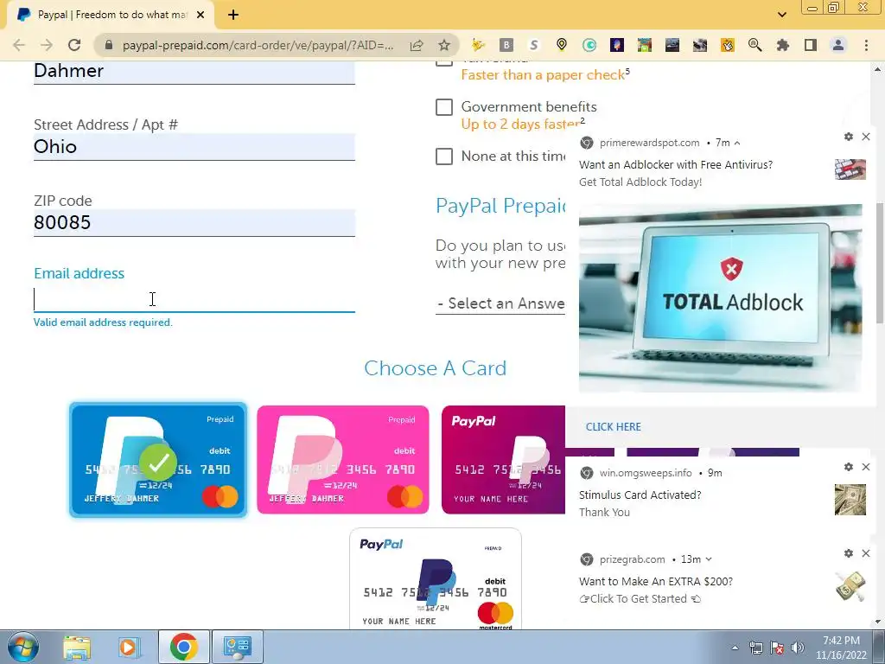885x664 pixels.
Task: Click the magnifier extension icon
Action: point(754,45)
